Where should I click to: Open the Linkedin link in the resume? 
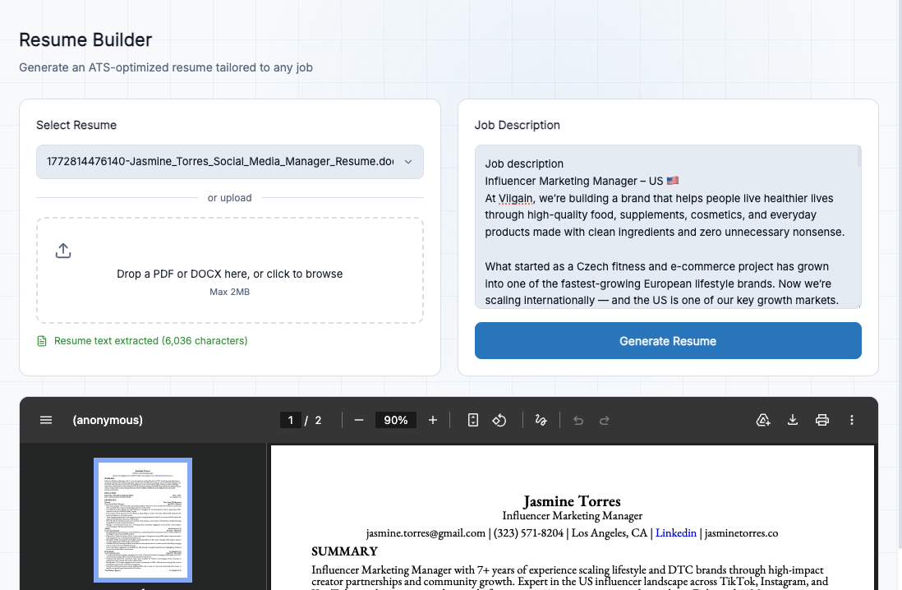[x=675, y=532]
